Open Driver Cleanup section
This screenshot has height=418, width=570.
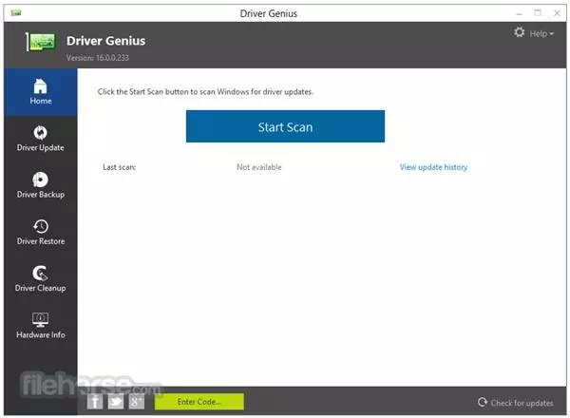point(40,279)
